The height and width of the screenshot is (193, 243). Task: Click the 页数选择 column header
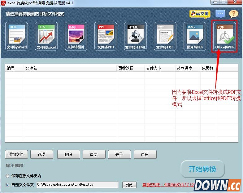(131, 68)
